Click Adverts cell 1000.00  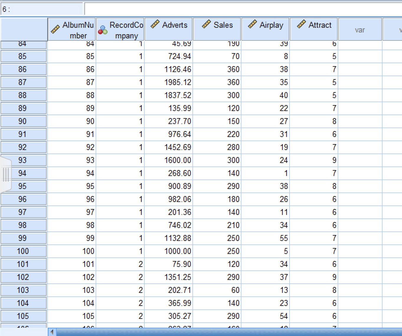pos(169,251)
